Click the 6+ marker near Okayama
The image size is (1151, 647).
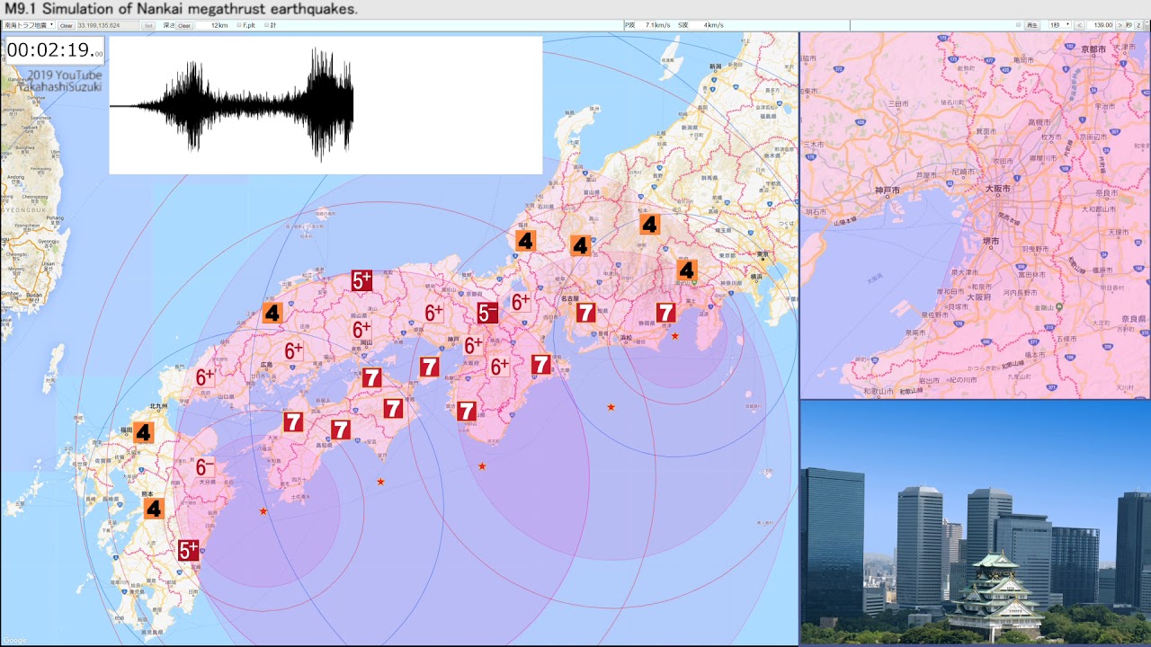[361, 330]
